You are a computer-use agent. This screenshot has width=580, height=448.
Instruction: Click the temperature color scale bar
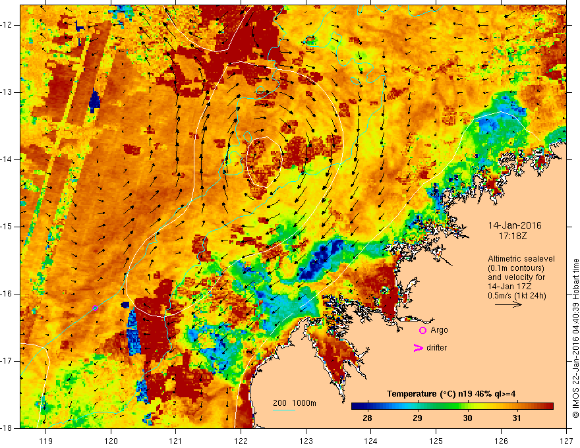(452, 406)
